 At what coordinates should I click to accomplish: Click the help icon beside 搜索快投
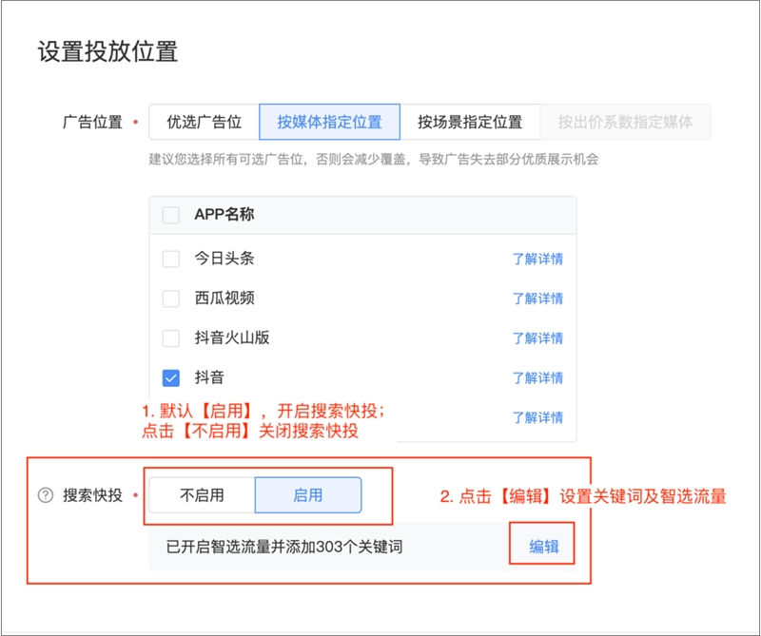[45, 495]
